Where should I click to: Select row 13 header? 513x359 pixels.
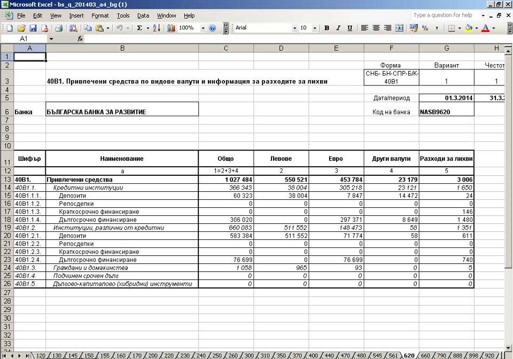click(x=7, y=179)
